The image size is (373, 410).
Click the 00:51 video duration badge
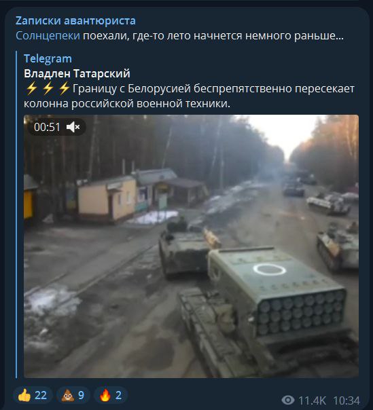pyautogui.click(x=47, y=127)
